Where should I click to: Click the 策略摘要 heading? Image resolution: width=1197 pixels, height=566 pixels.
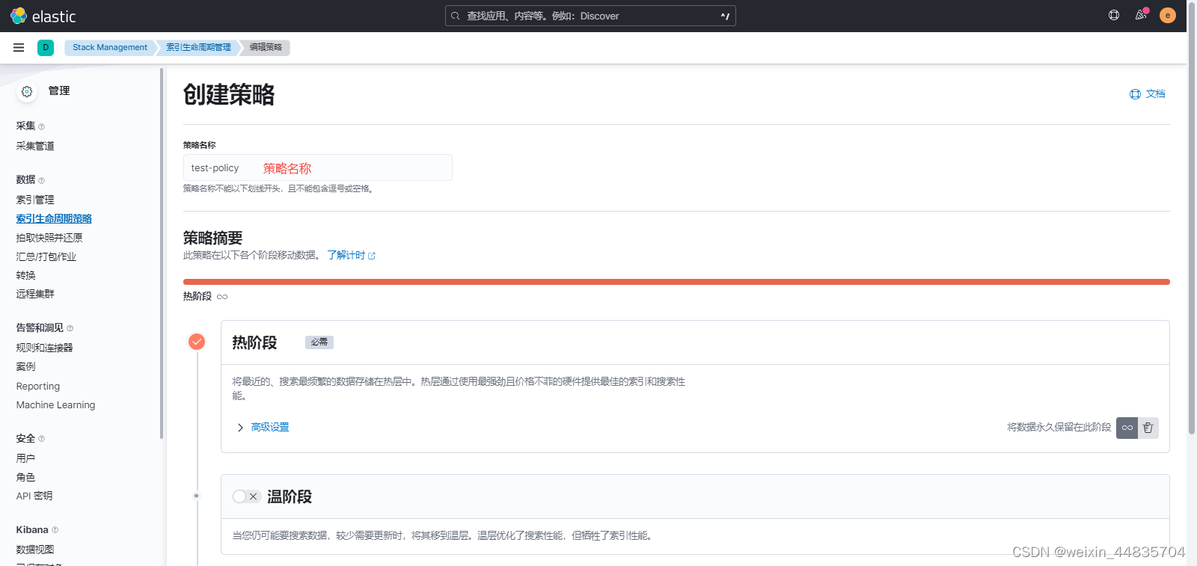213,239
